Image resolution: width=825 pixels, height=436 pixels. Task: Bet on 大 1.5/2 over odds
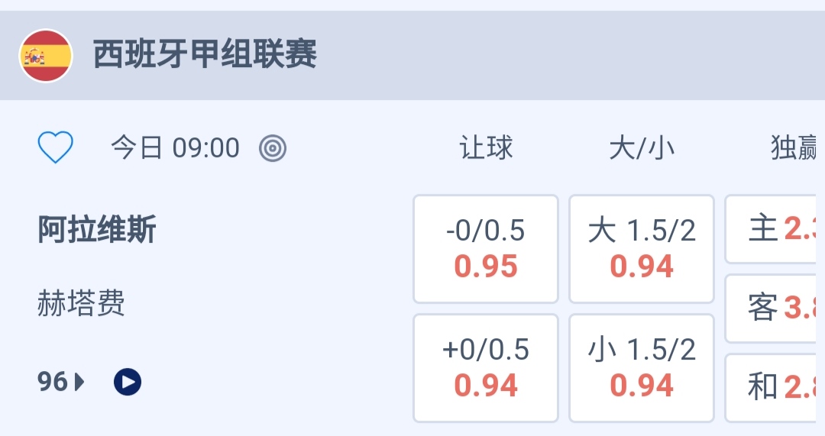click(642, 249)
